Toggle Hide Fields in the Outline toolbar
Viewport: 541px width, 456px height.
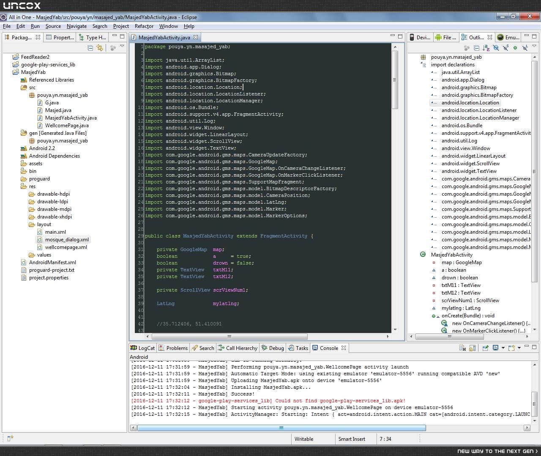pos(496,48)
